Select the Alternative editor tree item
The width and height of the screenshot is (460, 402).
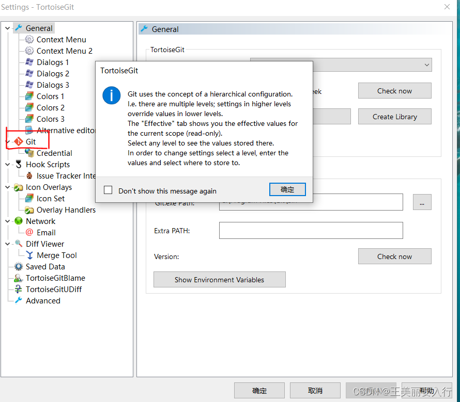[x=66, y=131]
